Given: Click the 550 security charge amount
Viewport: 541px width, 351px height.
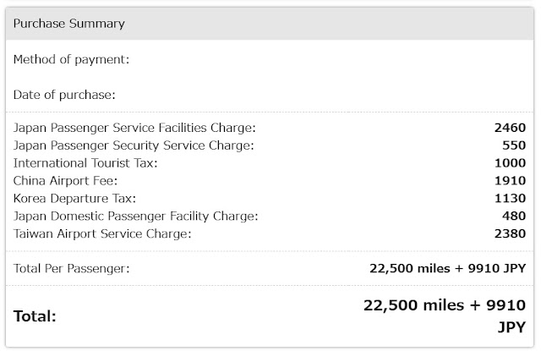Looking at the screenshot, I should point(514,145).
